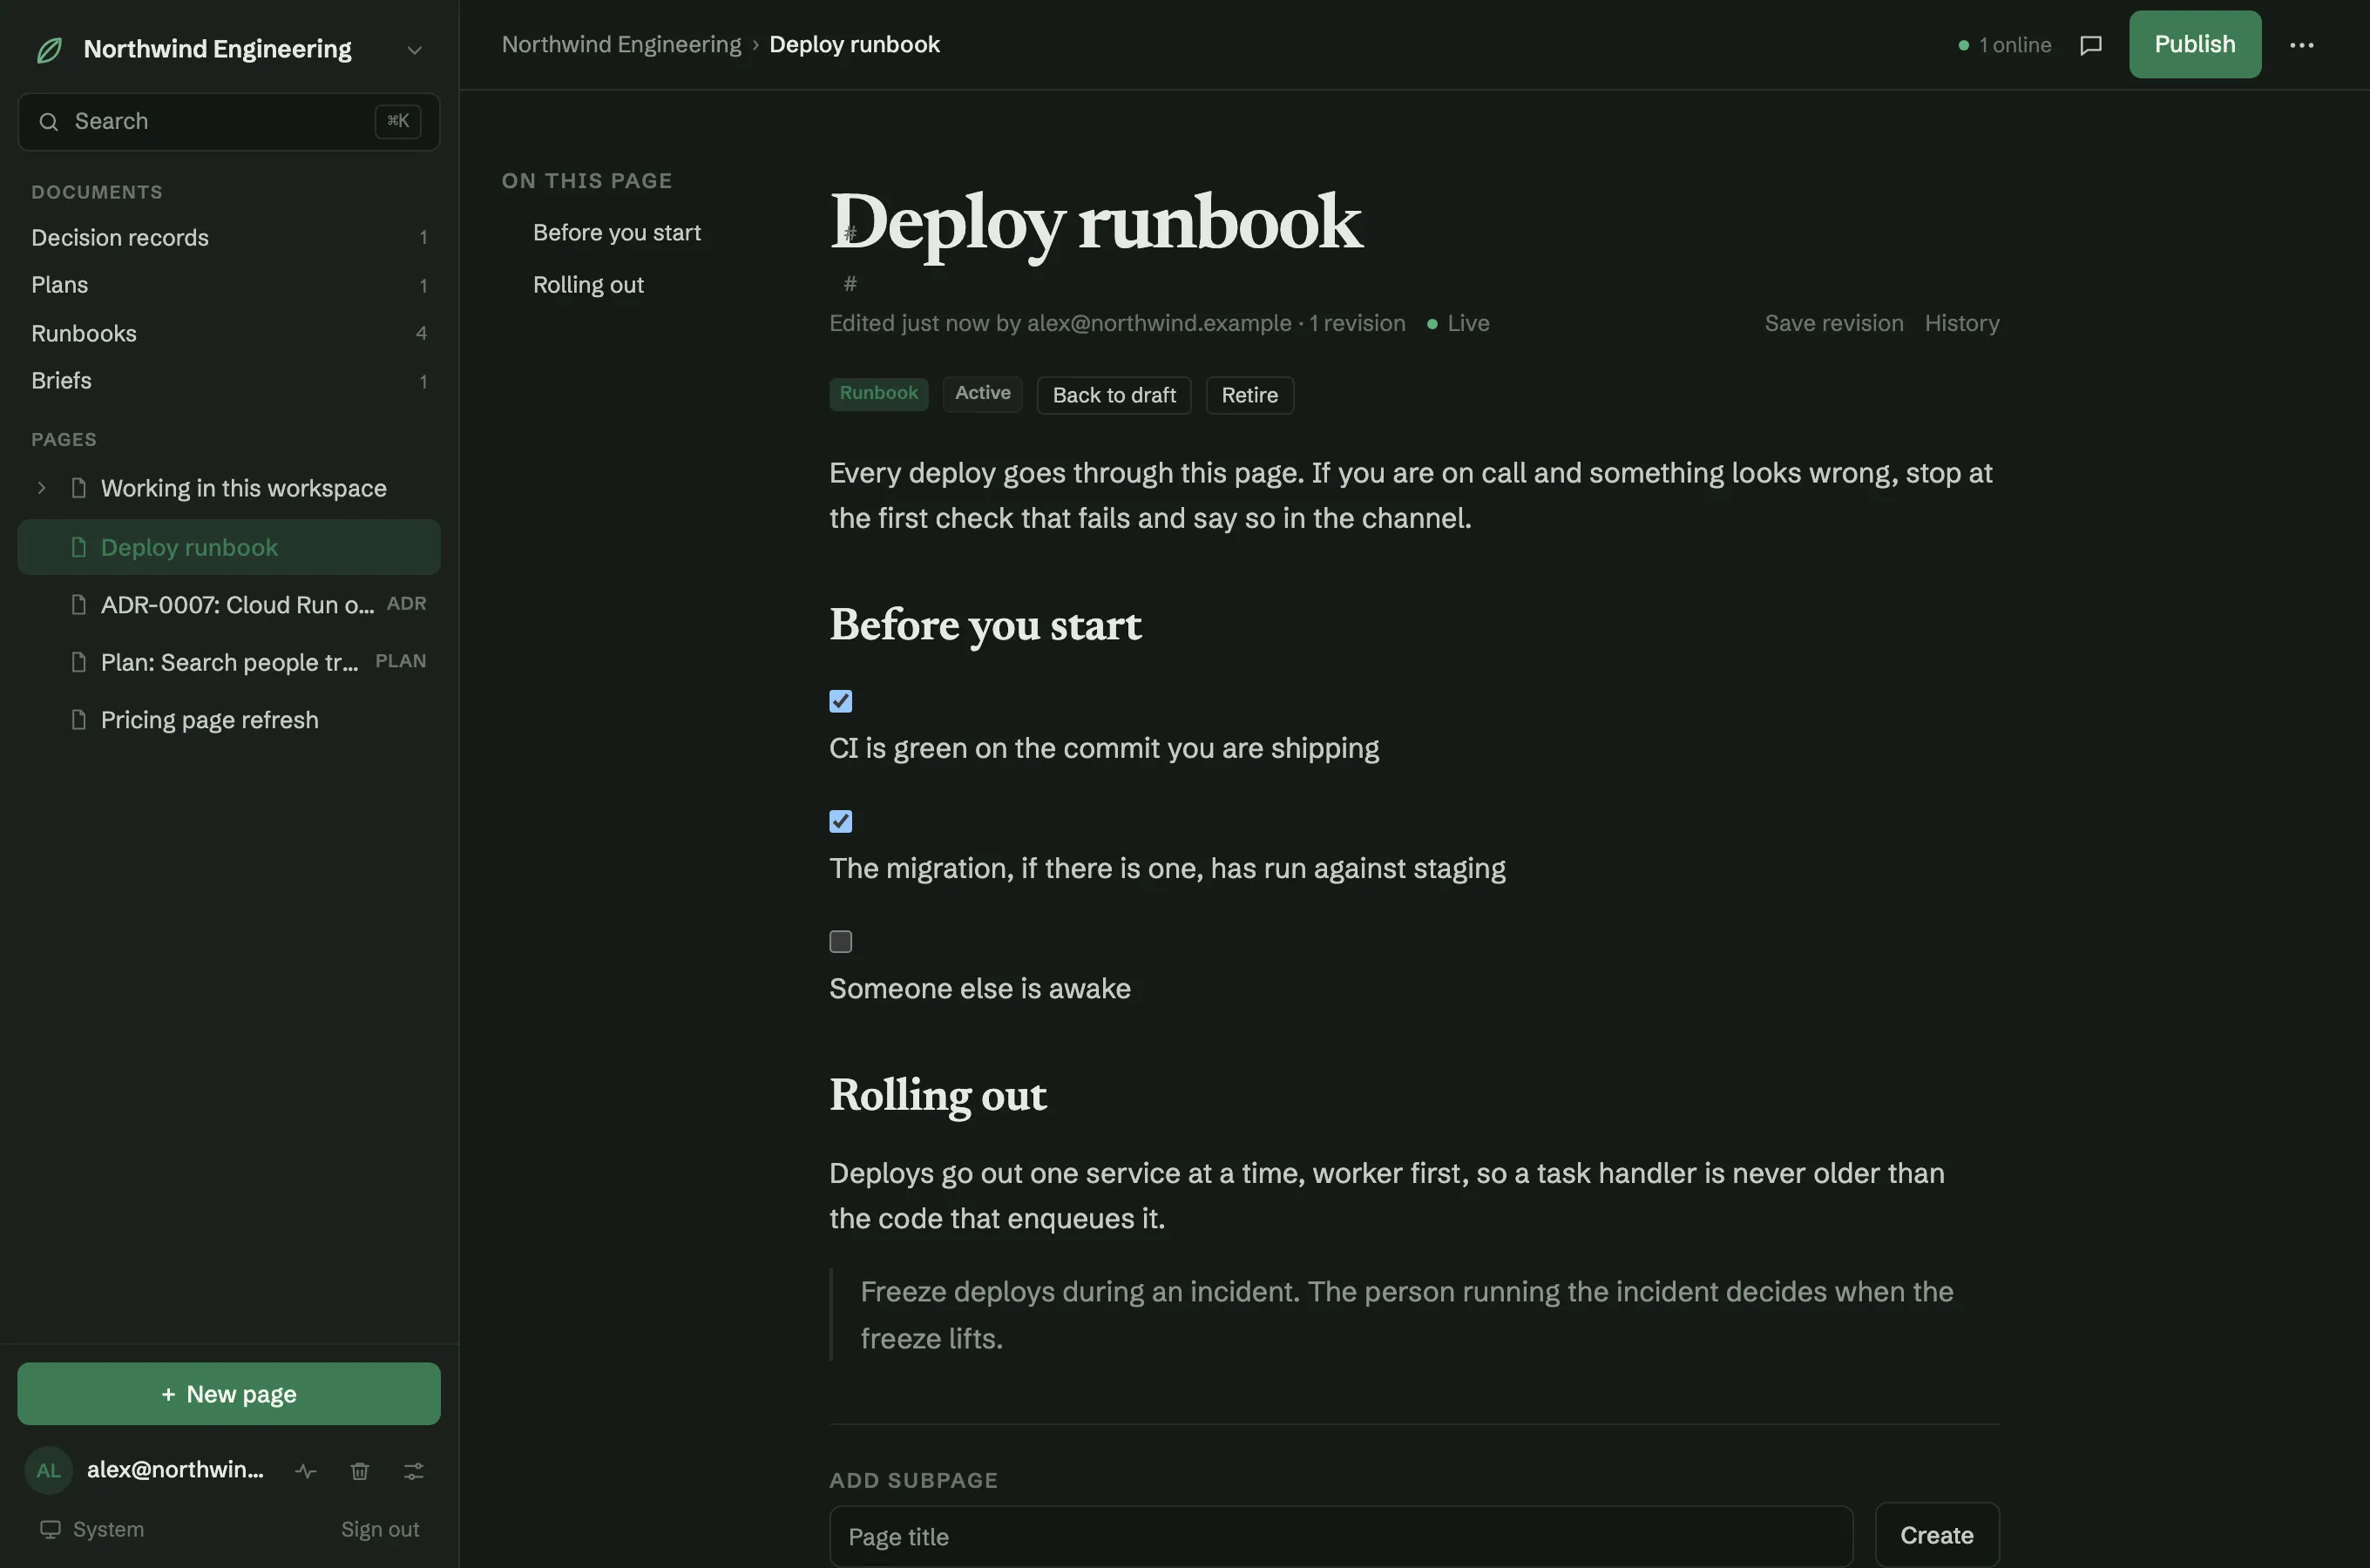Open the Runbooks document category

(x=229, y=333)
